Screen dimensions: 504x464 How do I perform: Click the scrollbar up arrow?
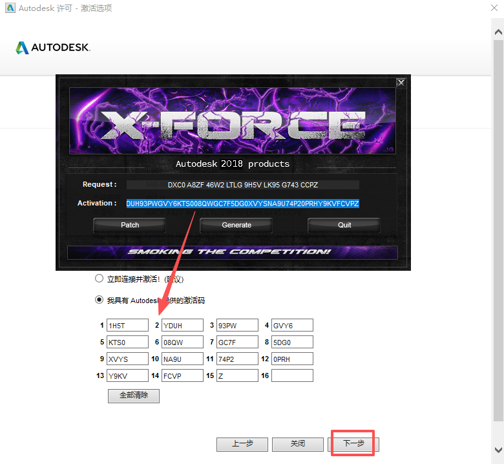(498, 32)
